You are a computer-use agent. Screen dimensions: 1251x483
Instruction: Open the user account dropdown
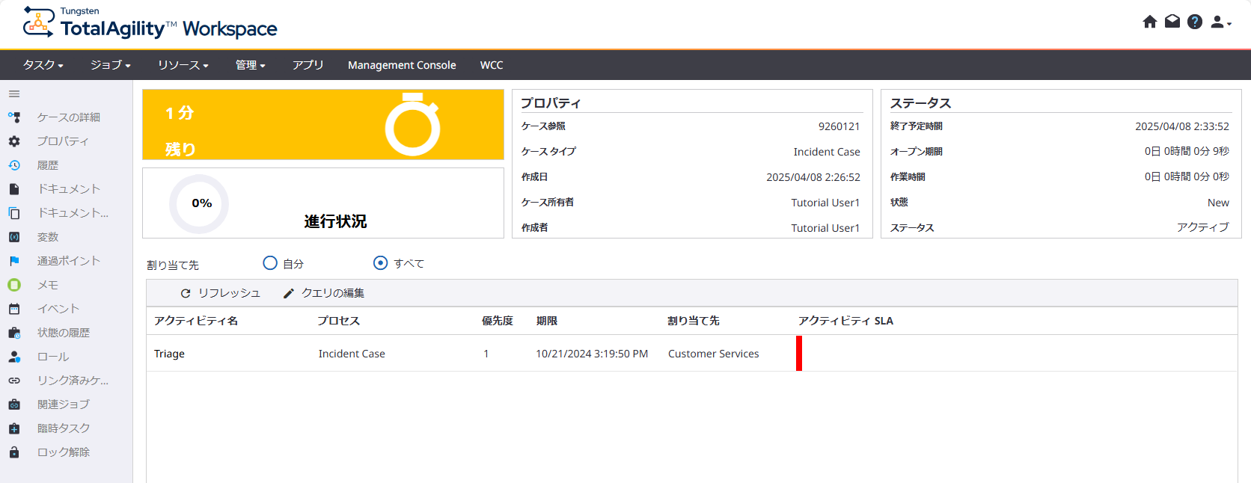pyautogui.click(x=1220, y=22)
